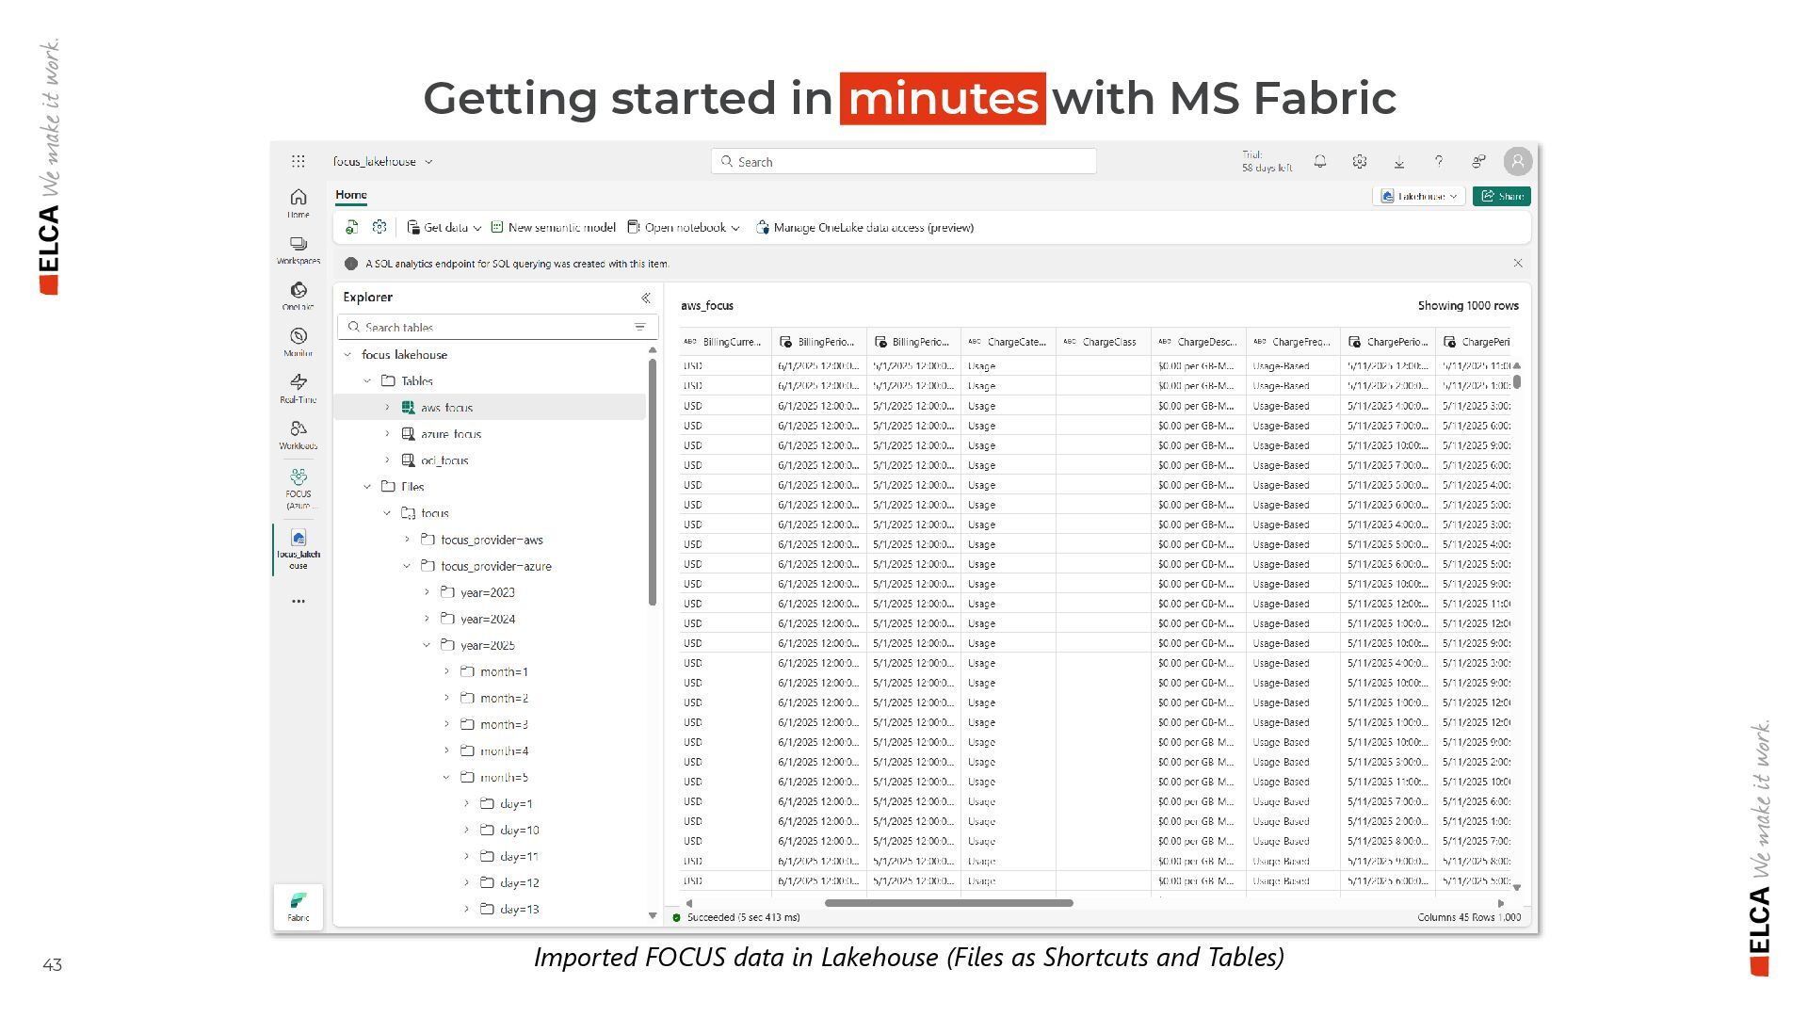1808x1017 pixels.
Task: Click New semantic model
Action: click(x=554, y=228)
